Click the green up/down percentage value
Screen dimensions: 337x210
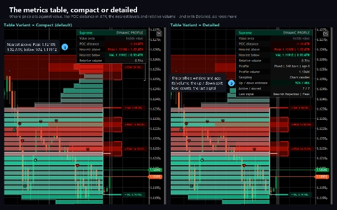pyautogui.click(x=302, y=83)
